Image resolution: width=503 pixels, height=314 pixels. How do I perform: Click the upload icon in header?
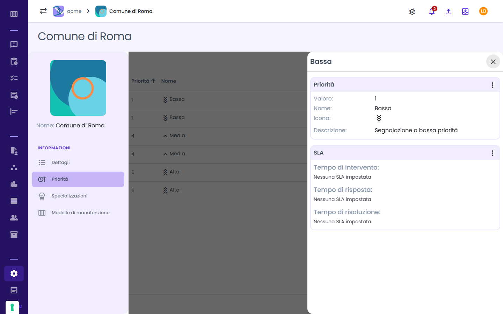(x=449, y=12)
